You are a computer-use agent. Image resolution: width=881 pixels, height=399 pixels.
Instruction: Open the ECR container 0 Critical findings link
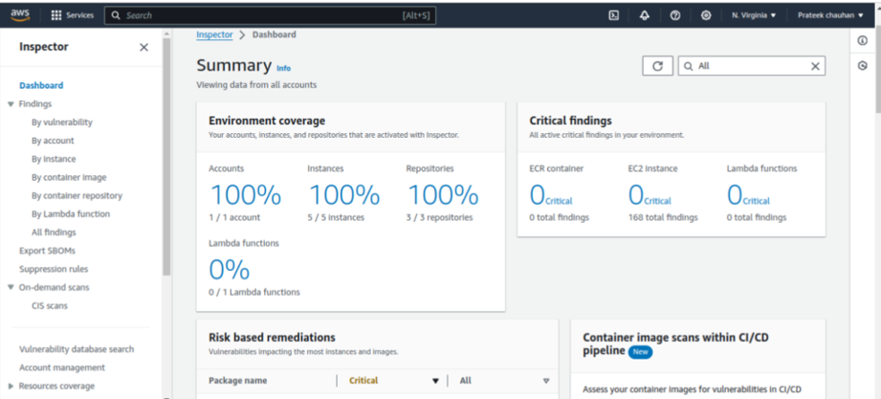click(551, 195)
